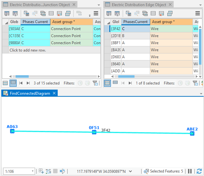Click the add field icon in Junction table
204x176 pixels.
(x=7, y=13)
